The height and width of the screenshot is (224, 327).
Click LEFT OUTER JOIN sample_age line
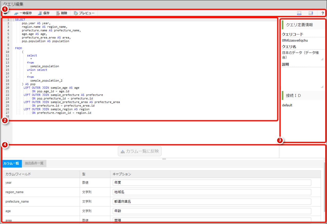coord(51,88)
